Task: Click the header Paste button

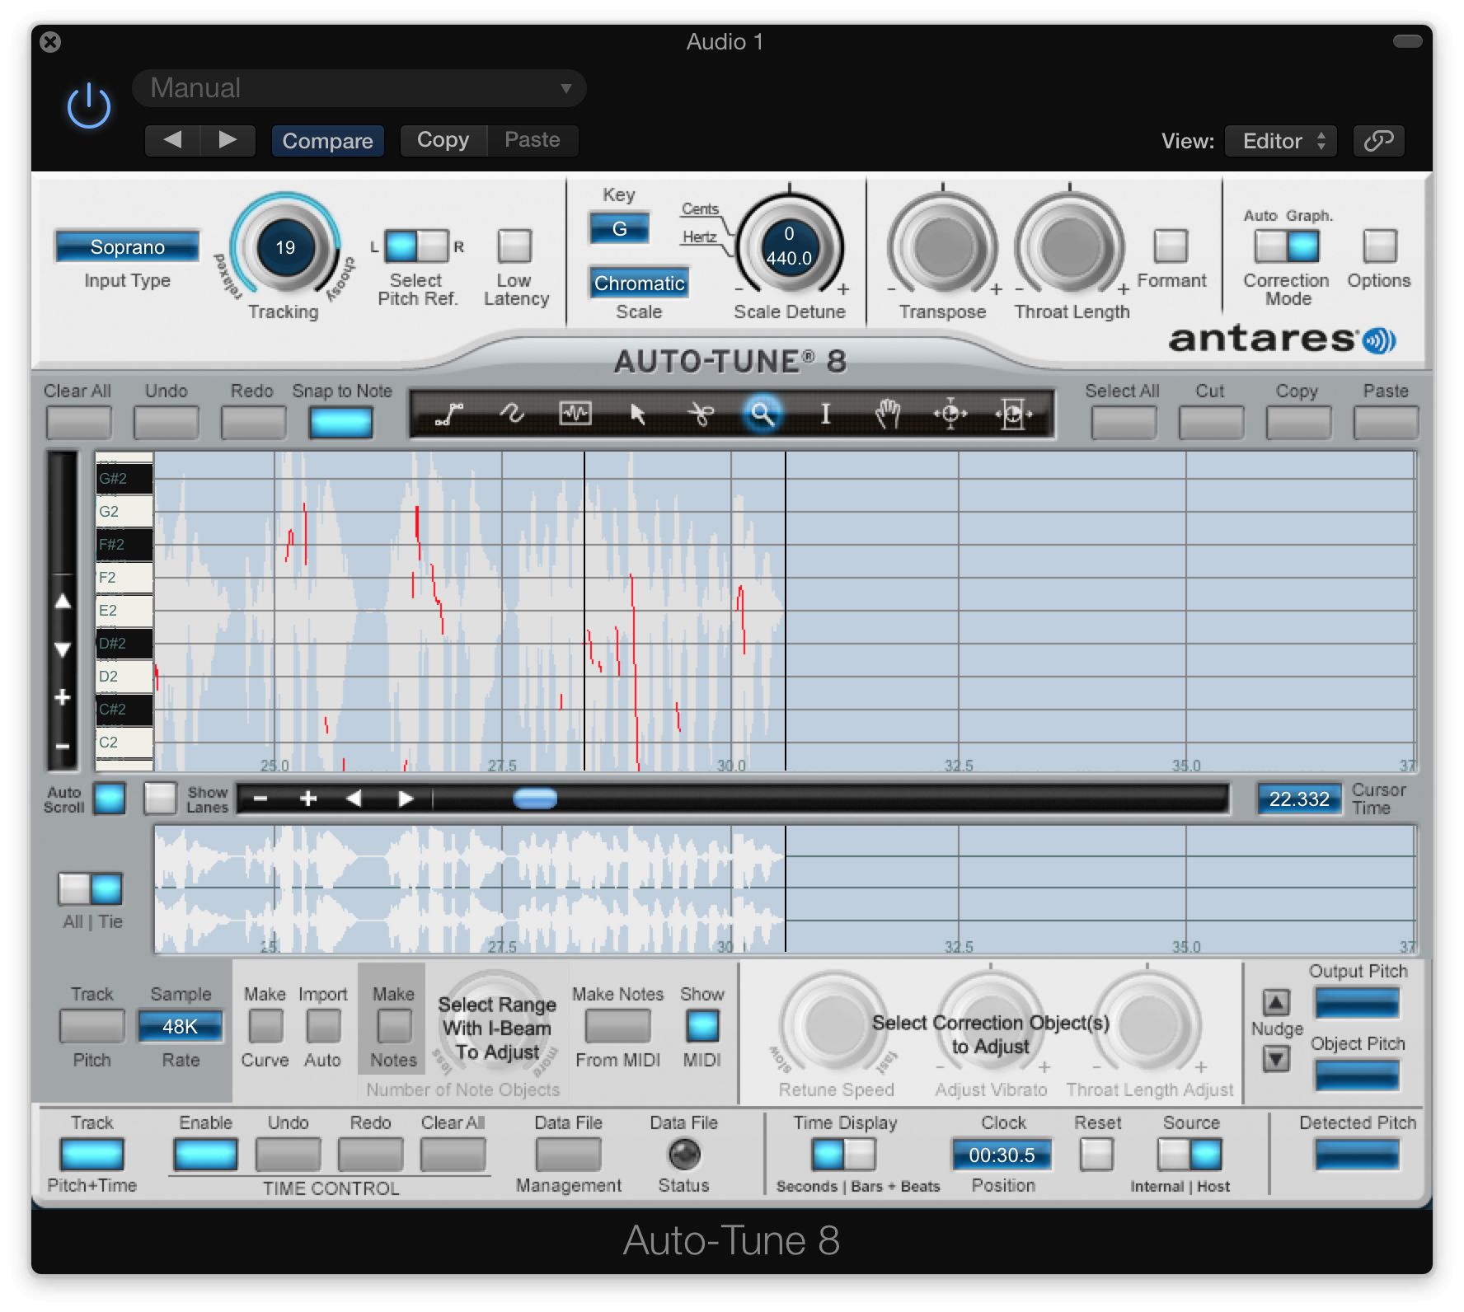Action: [533, 140]
